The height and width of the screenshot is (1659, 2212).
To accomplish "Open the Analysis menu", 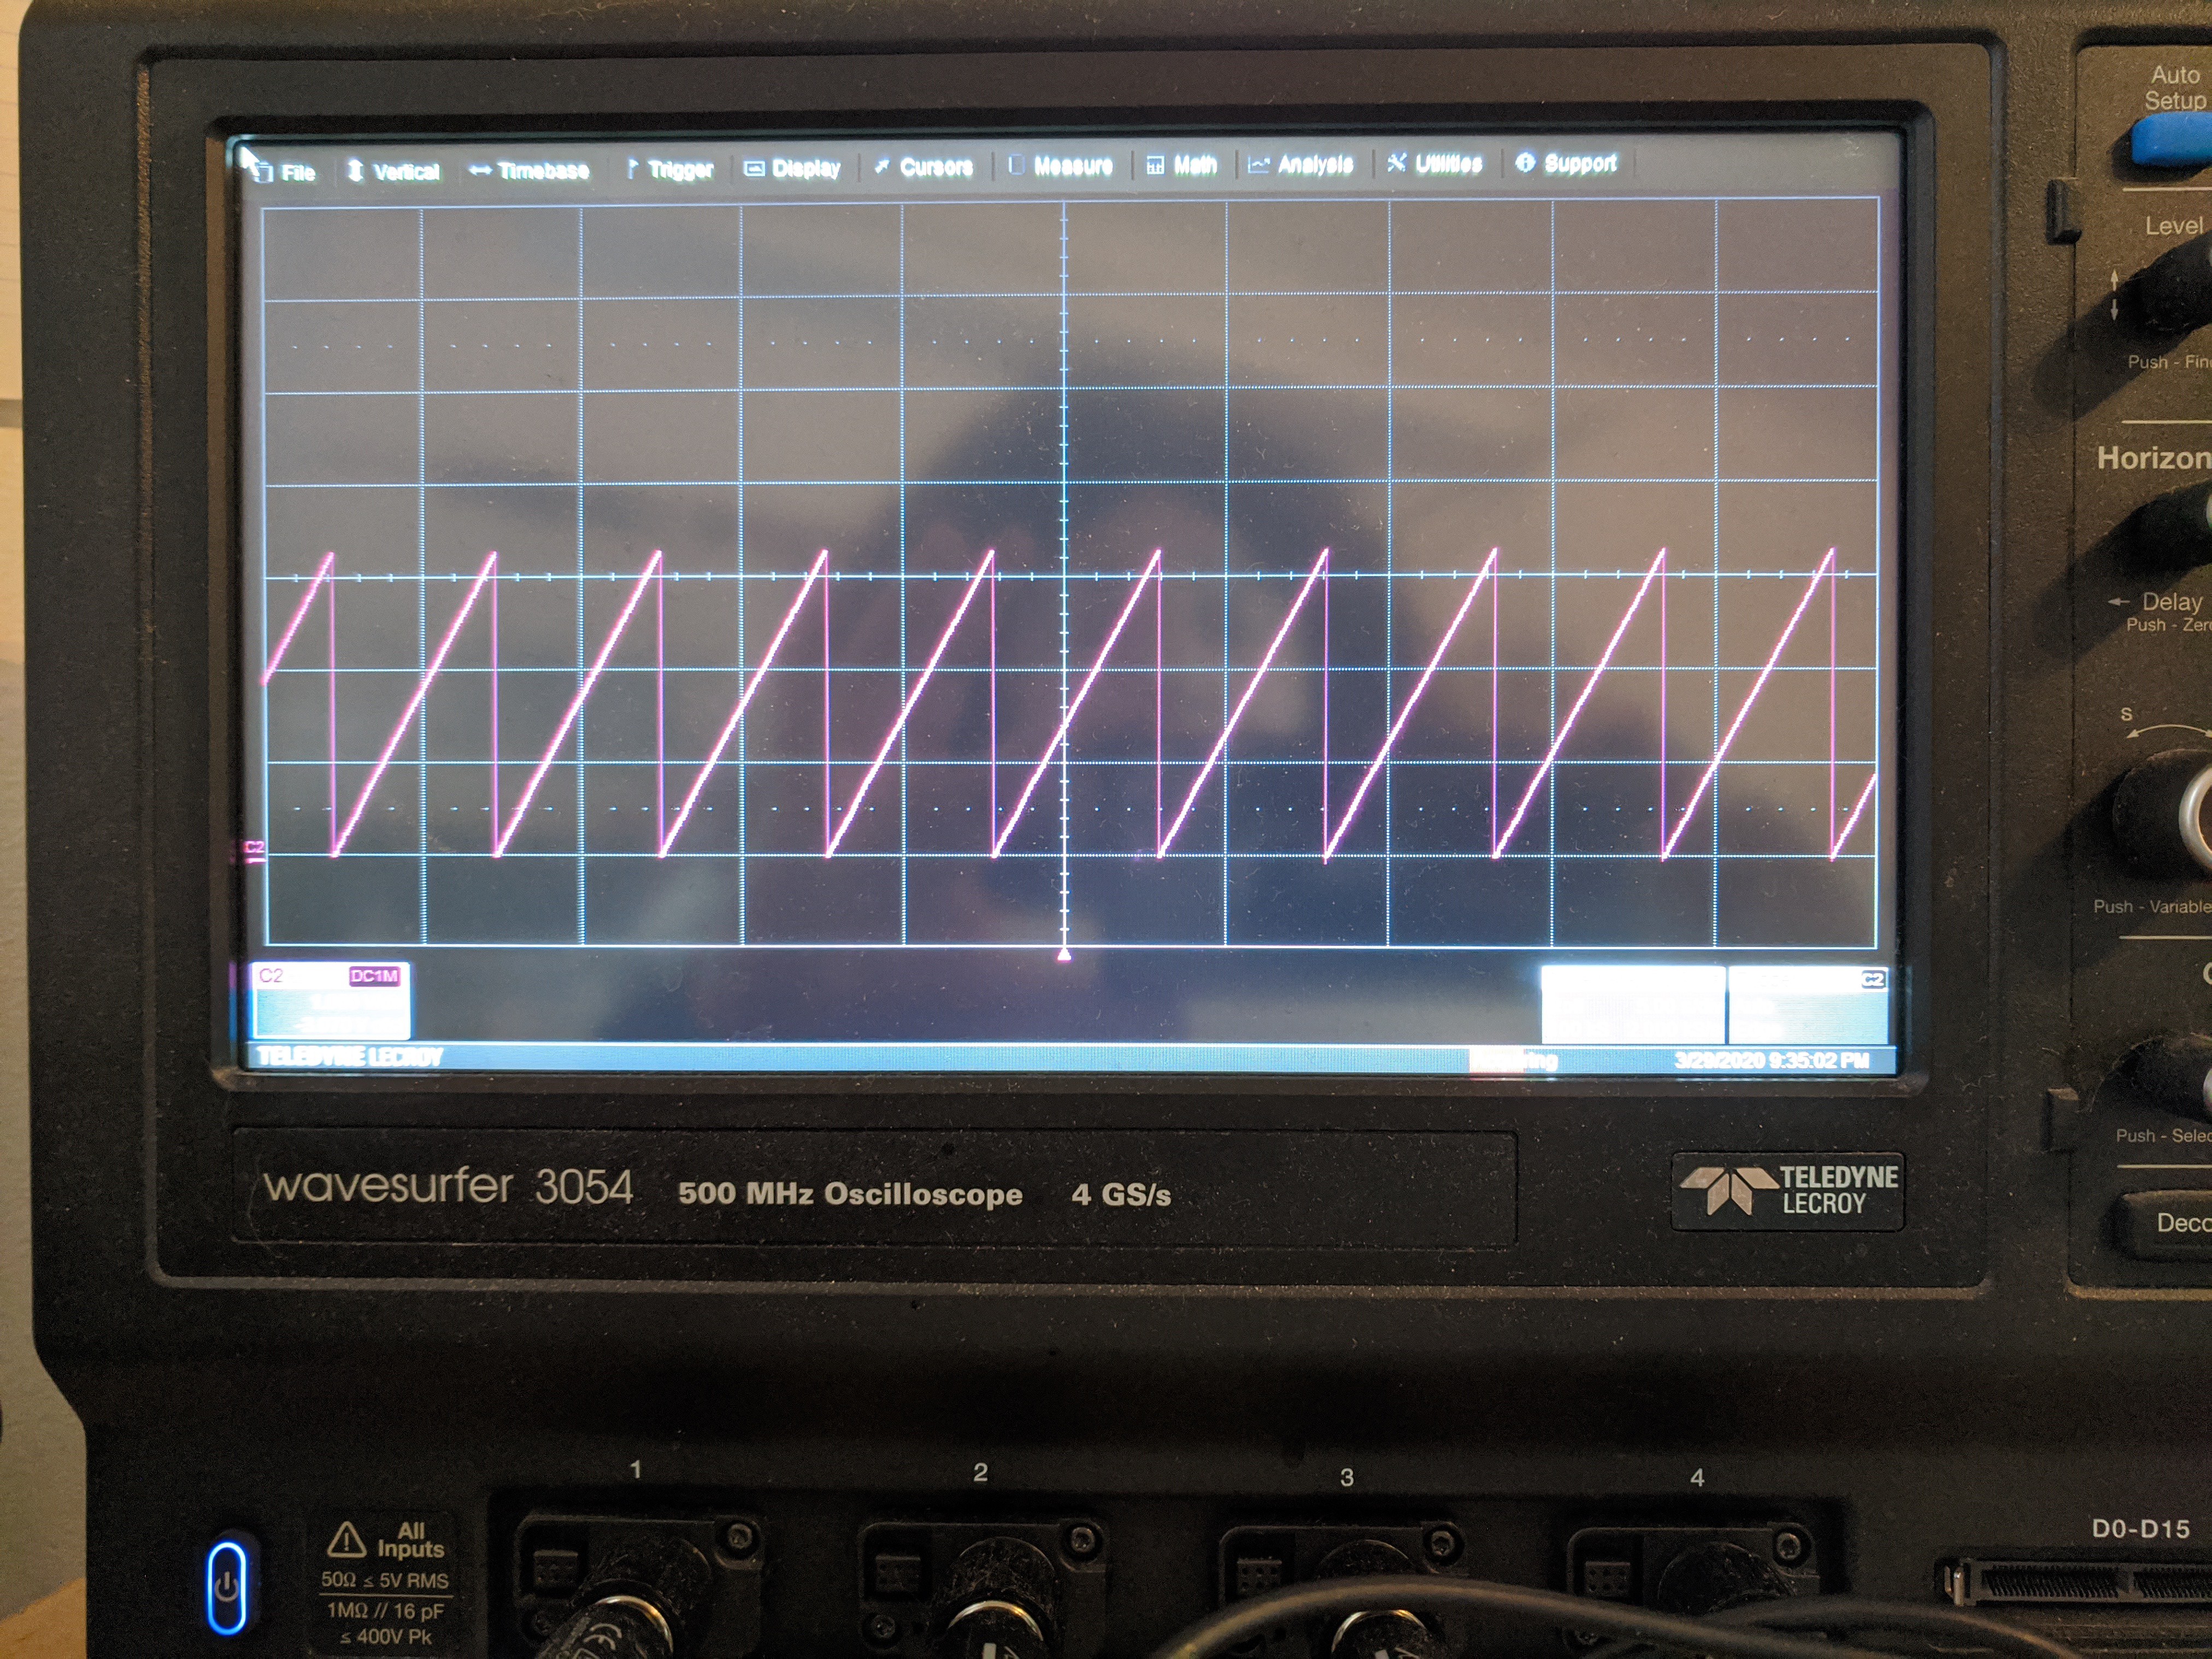I will coord(1301,164).
